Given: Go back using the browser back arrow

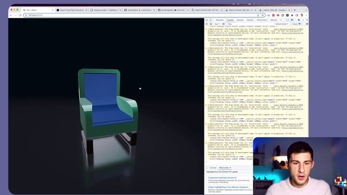Looking at the screenshot, I should click(11, 15).
